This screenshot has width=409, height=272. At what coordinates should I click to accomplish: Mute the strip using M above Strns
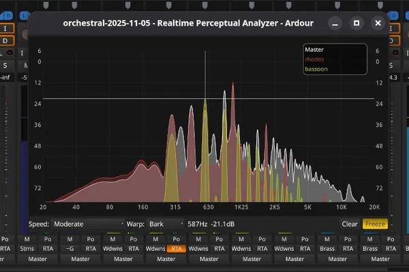coord(27,239)
